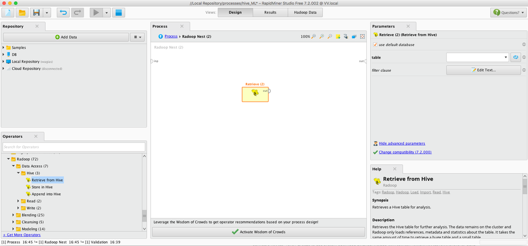The height and width of the screenshot is (246, 528).
Task: Toggle the use default database checkbox
Action: pyautogui.click(x=375, y=44)
